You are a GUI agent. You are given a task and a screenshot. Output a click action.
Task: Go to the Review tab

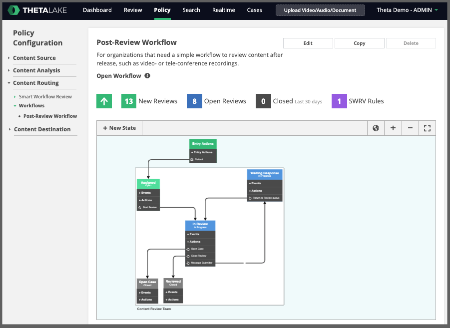coord(133,10)
